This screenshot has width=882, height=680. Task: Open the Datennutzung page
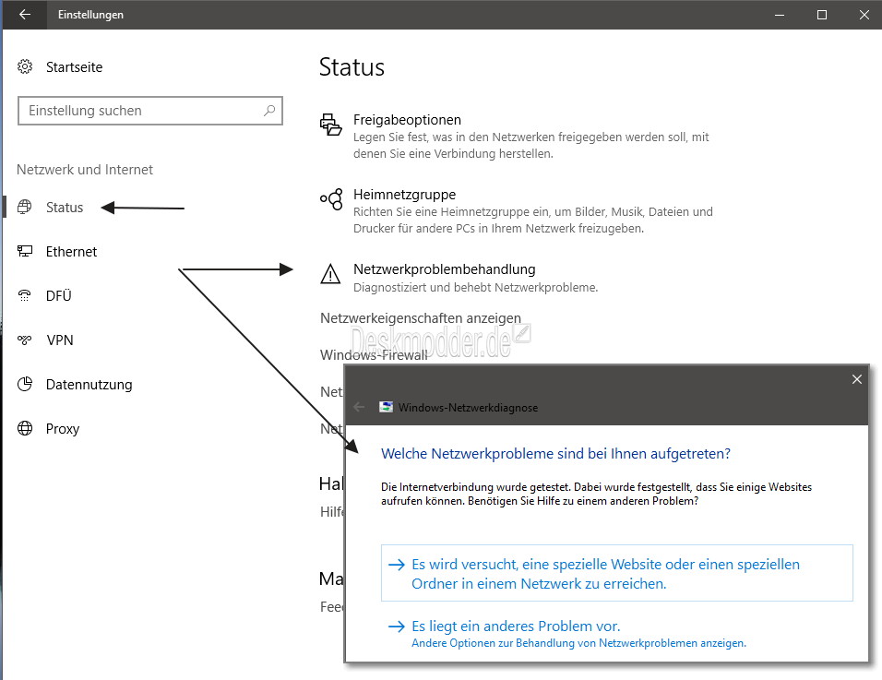click(89, 384)
